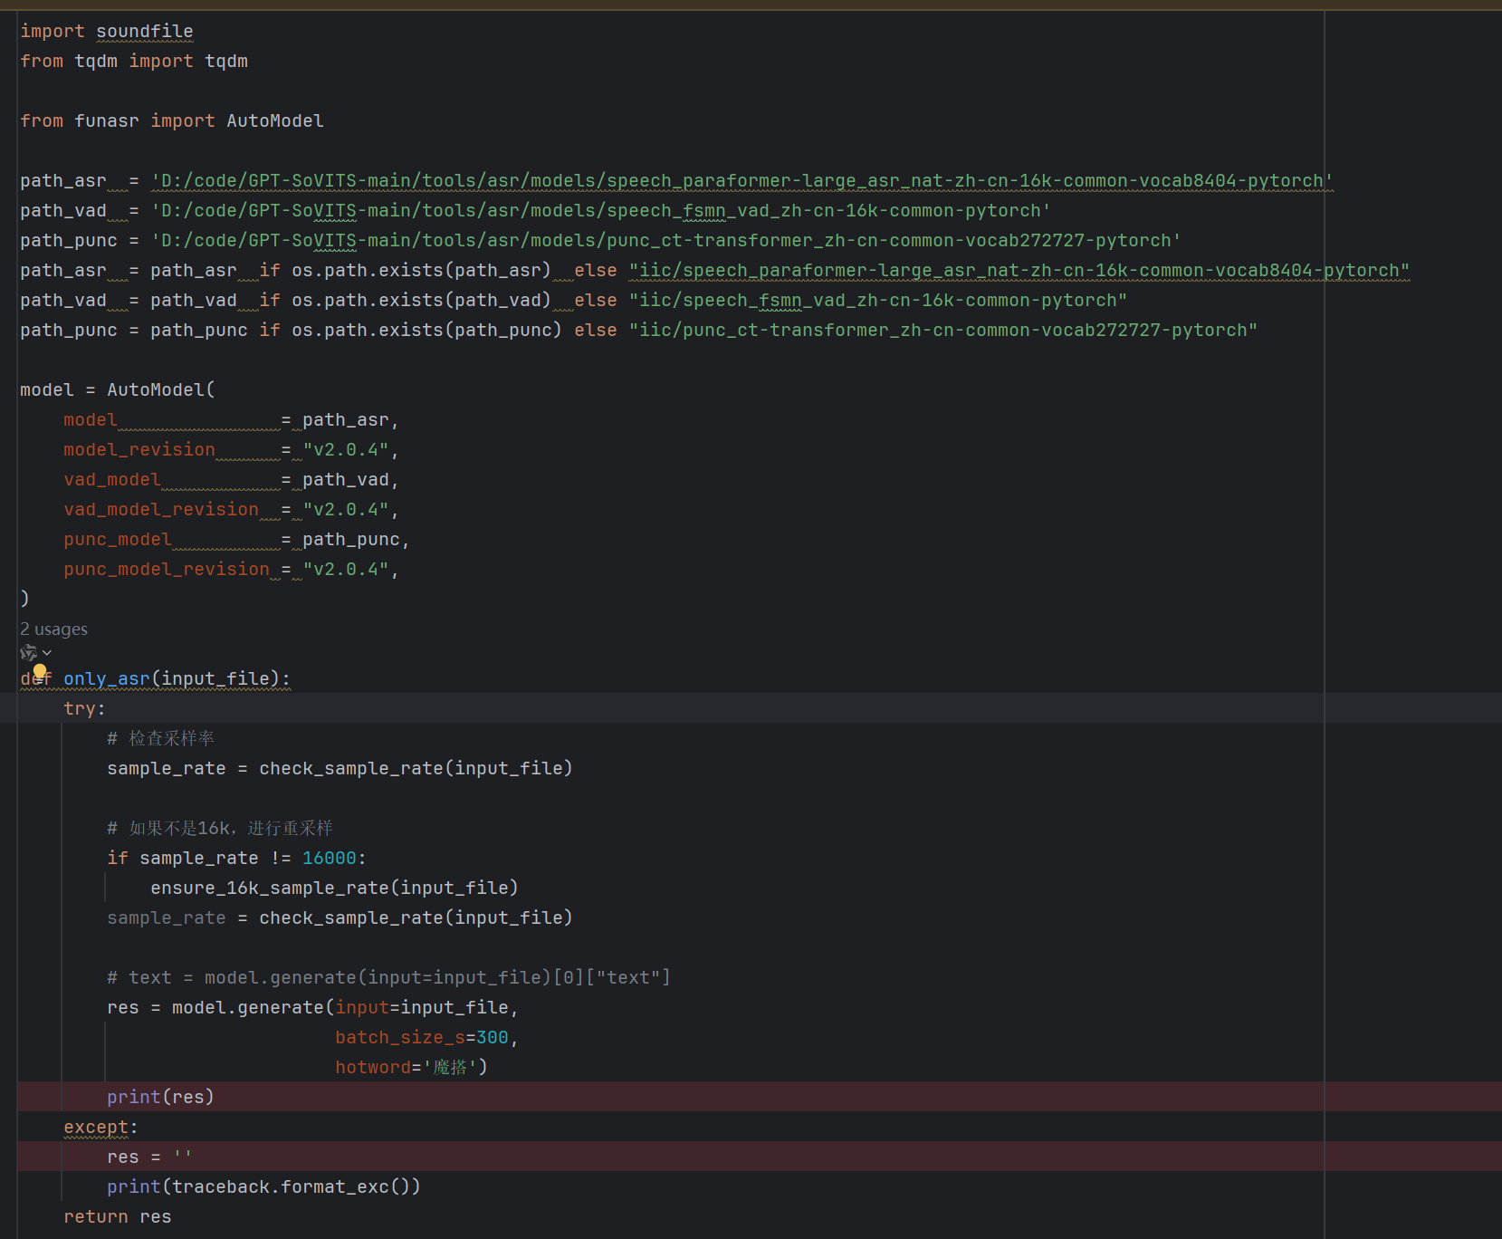The width and height of the screenshot is (1502, 1239).
Task: Open the '2 usages' inlay hint
Action: (x=54, y=629)
